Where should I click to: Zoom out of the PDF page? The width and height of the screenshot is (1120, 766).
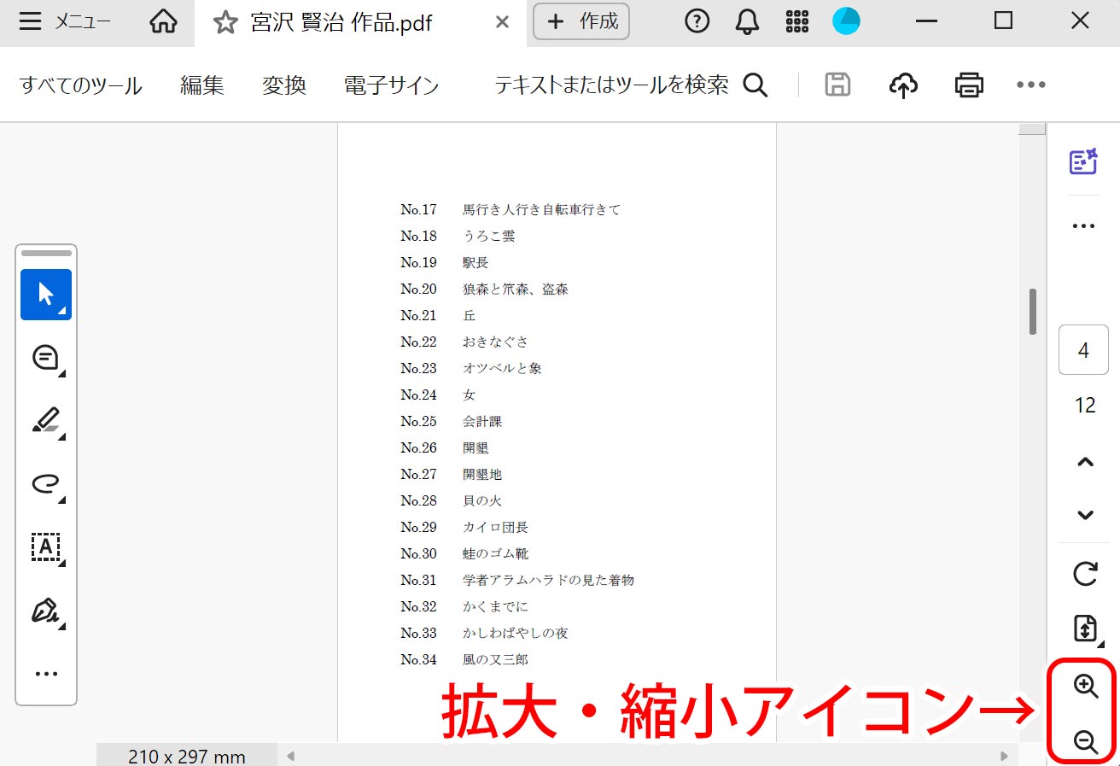(1082, 742)
